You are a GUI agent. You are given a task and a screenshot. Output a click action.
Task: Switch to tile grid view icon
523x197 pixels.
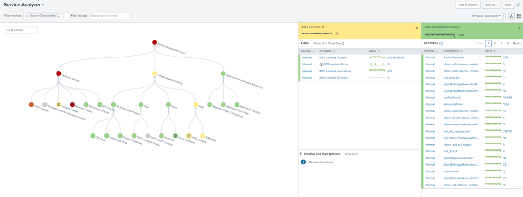518,16
